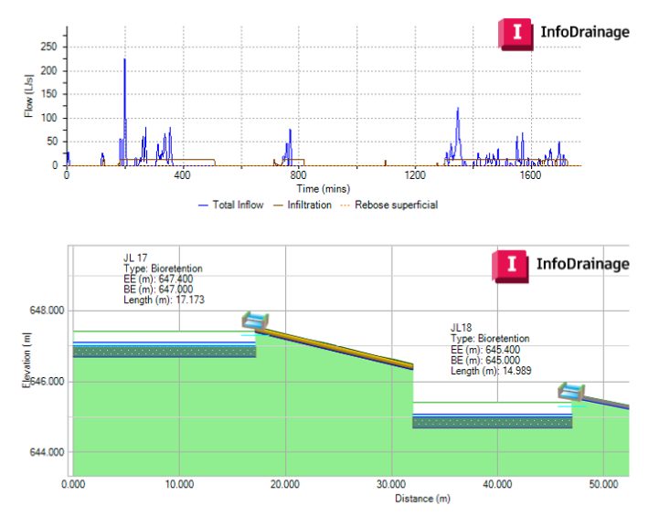Click the 'BE (m): 645.000' text
659x516 pixels.
pos(485,360)
